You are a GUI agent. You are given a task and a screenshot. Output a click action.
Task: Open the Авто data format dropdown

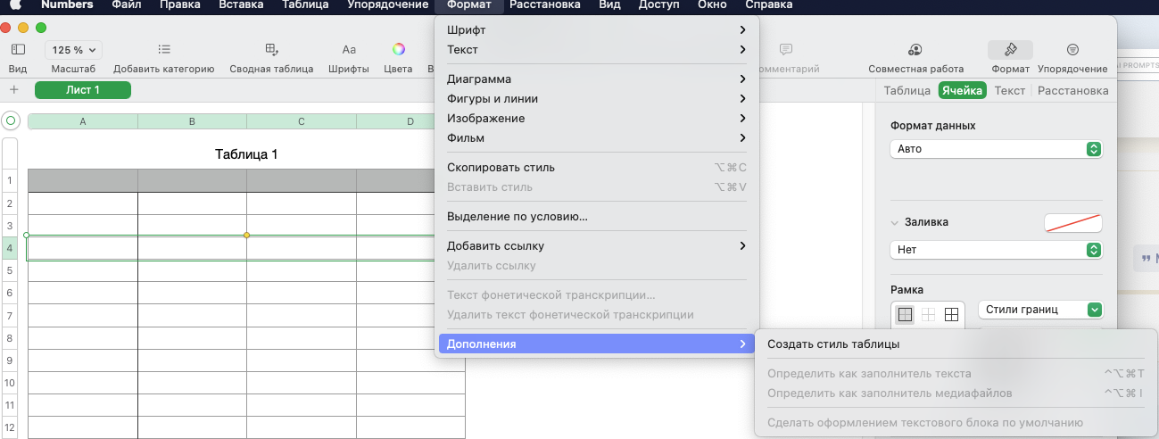pos(996,149)
